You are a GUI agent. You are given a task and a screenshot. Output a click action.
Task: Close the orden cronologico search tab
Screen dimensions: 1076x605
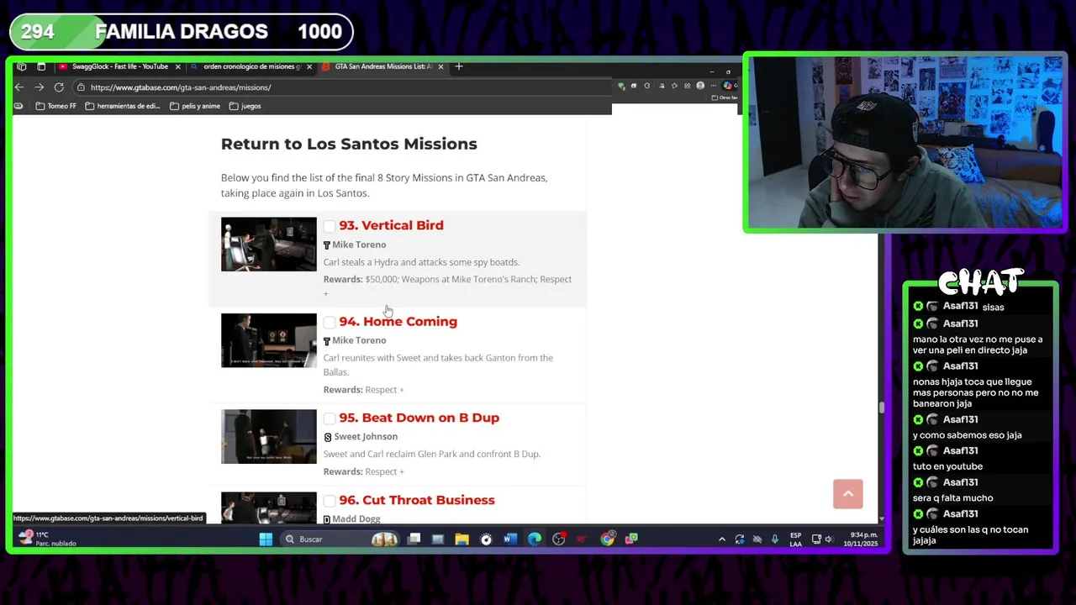[309, 66]
